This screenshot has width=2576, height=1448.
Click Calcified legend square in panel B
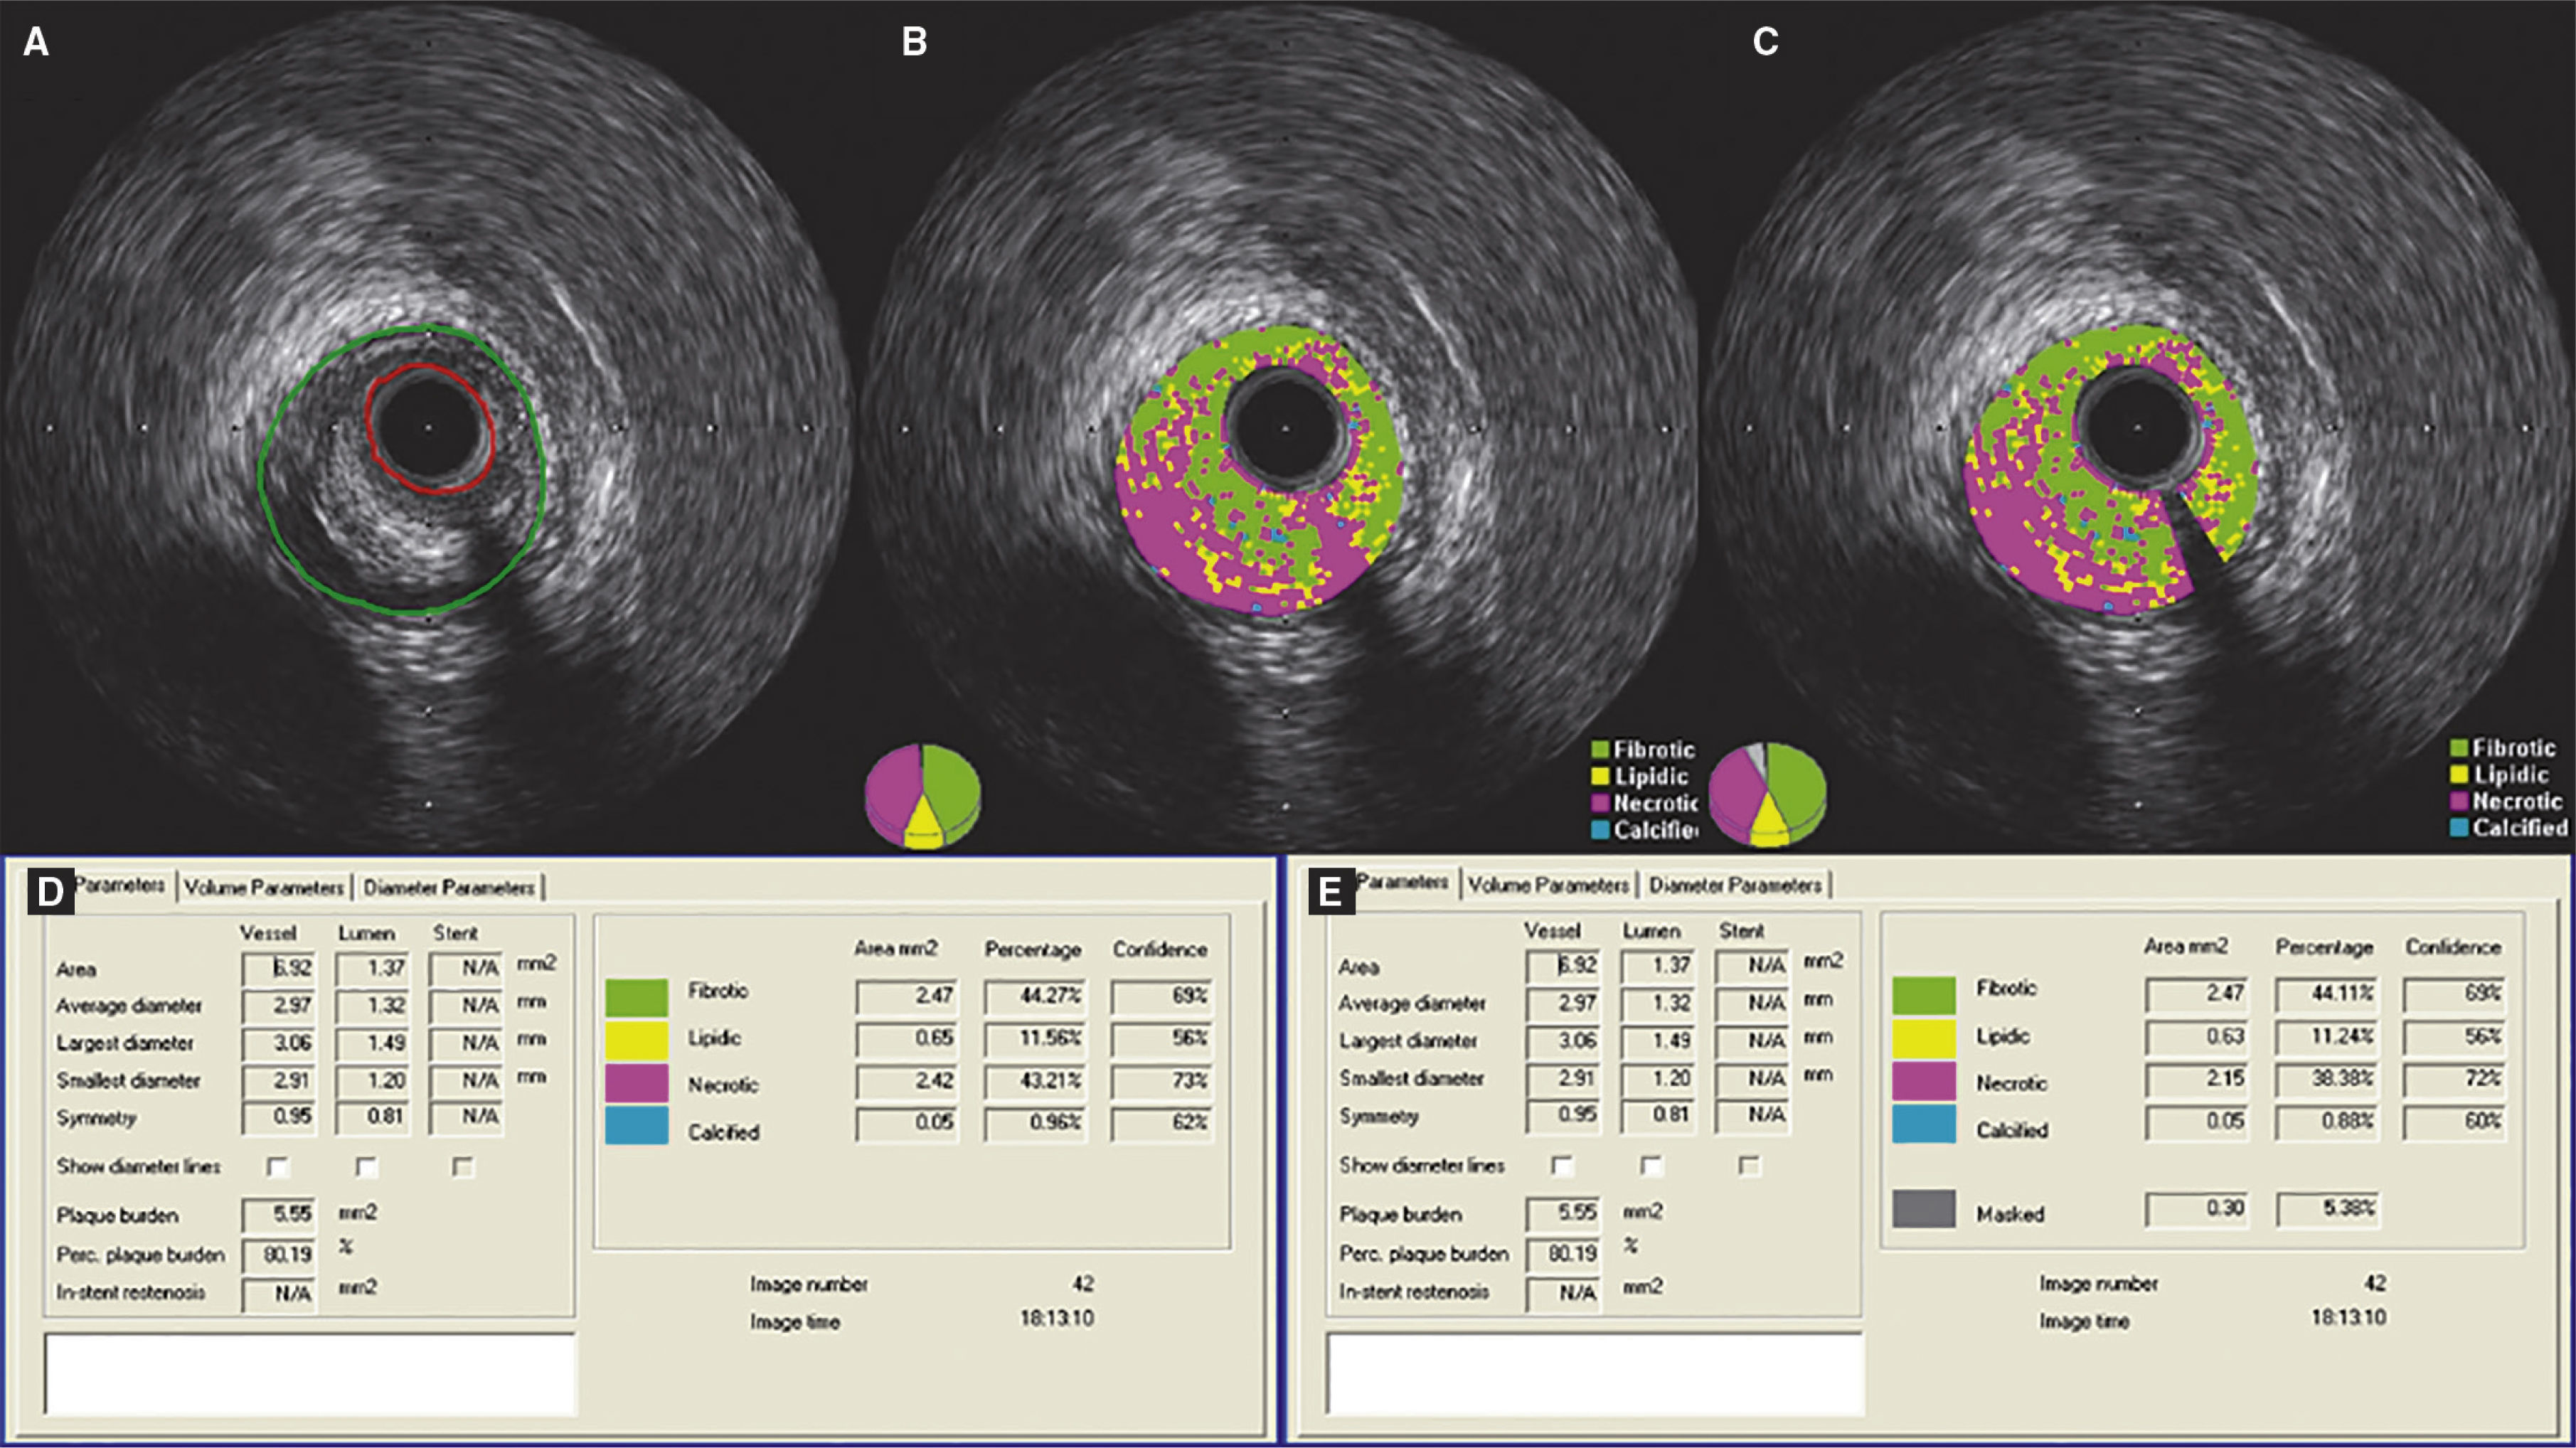(1600, 830)
